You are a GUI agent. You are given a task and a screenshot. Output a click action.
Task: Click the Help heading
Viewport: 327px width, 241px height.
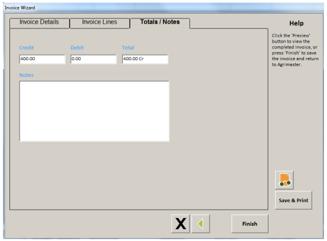(x=296, y=24)
